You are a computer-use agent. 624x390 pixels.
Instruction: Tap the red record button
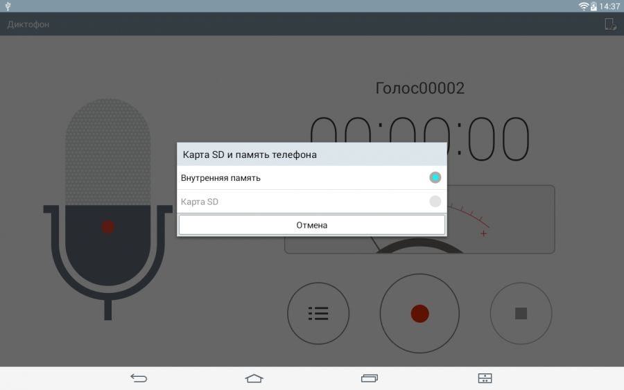pos(419,313)
